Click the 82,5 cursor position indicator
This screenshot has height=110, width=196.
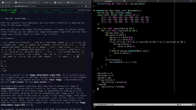(179, 105)
